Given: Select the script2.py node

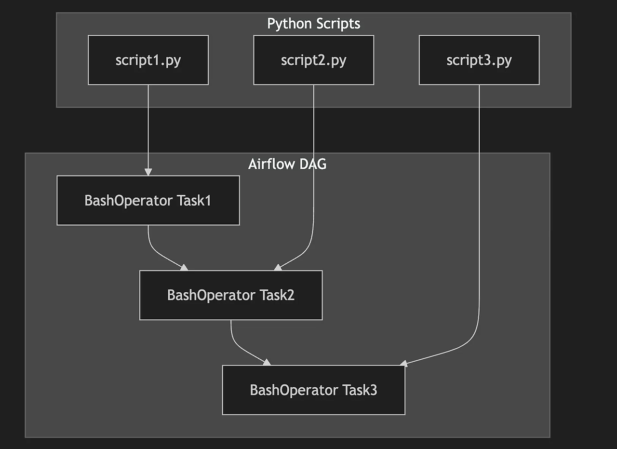Looking at the screenshot, I should (314, 60).
